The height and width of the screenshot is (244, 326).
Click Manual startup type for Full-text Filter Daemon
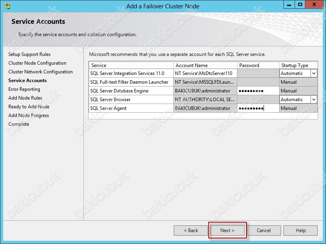point(298,82)
